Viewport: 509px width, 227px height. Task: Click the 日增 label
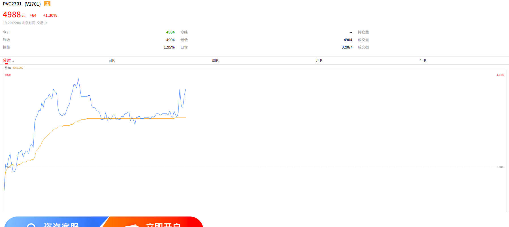point(184,47)
